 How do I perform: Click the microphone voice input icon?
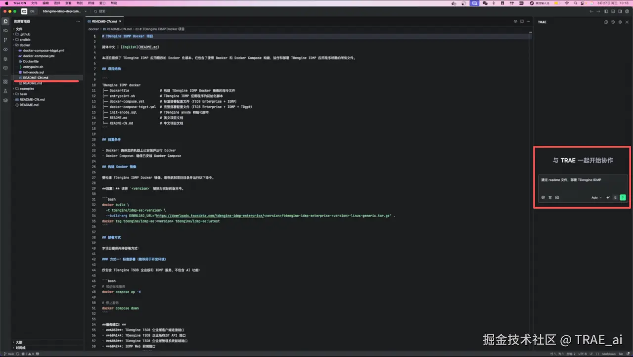pos(615,197)
